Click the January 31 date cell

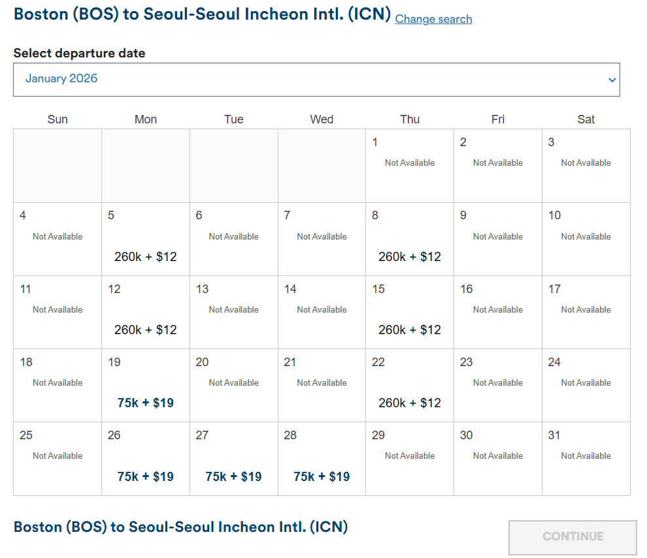(586, 458)
